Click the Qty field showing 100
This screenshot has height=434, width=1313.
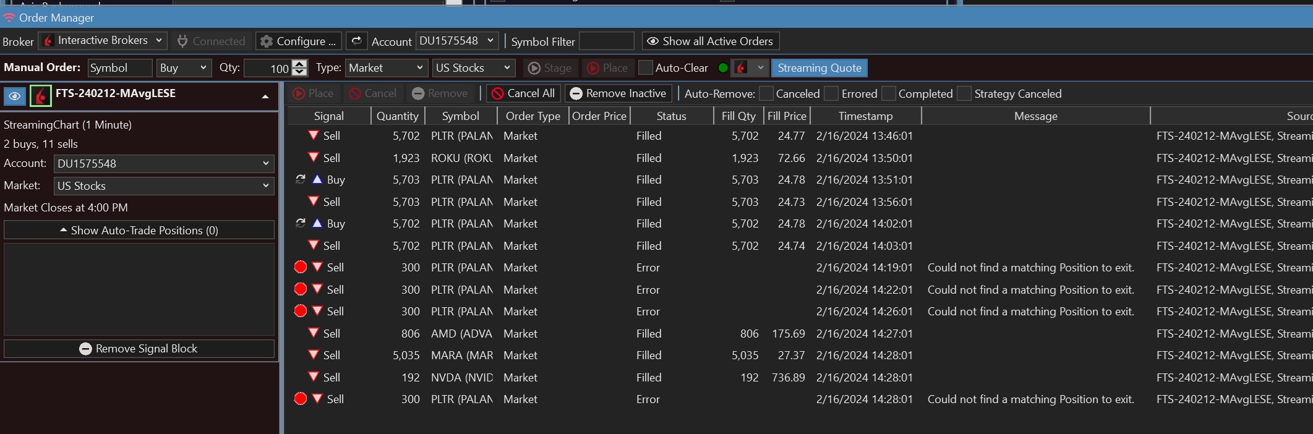pos(268,68)
